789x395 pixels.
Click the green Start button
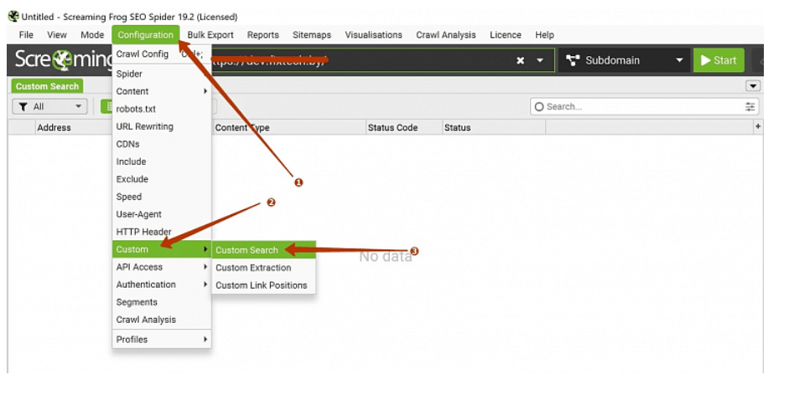click(719, 60)
